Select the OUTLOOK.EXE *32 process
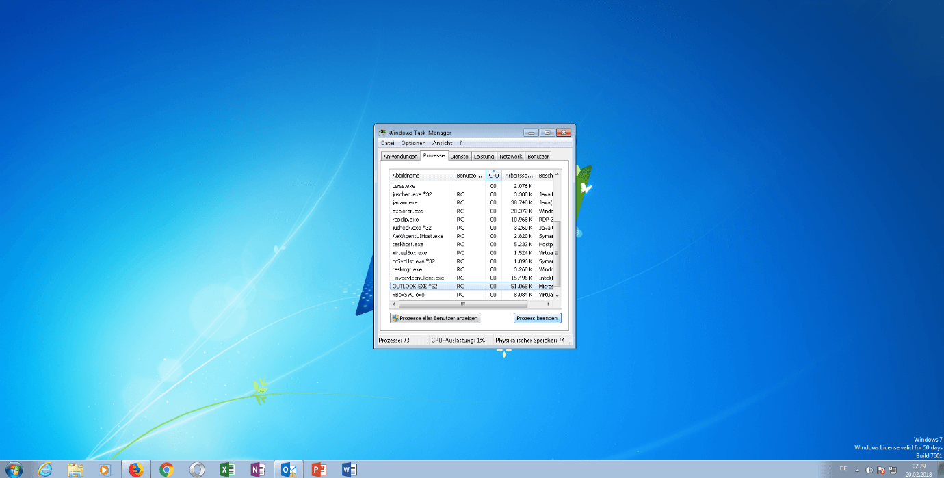Image resolution: width=944 pixels, height=478 pixels. click(471, 286)
